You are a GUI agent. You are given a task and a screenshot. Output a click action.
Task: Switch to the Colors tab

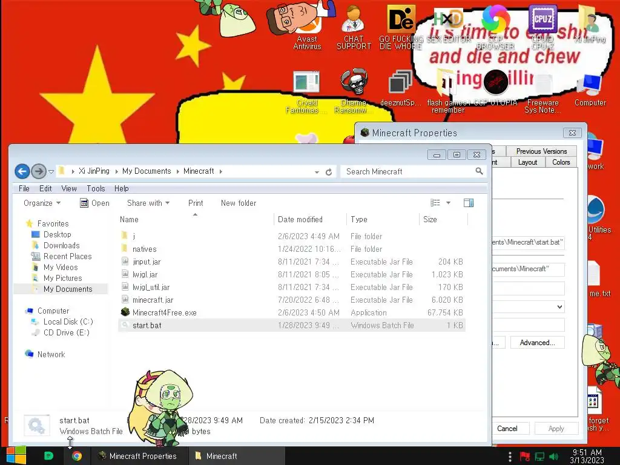pyautogui.click(x=561, y=162)
